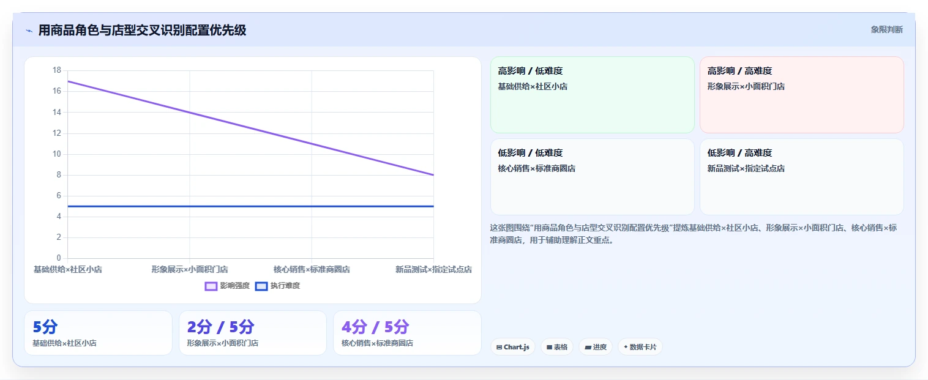The image size is (928, 380).
Task: Click the 进度 tag
Action: tap(596, 347)
